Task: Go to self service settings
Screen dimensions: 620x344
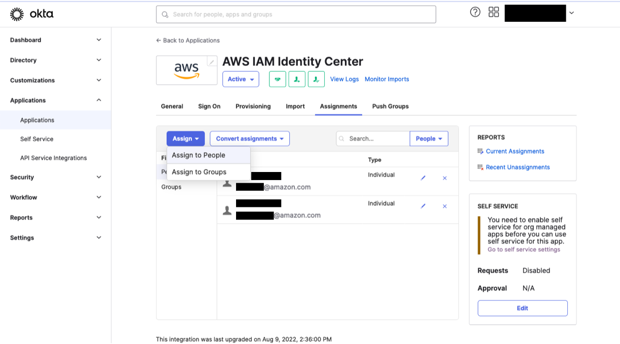Action: point(524,249)
